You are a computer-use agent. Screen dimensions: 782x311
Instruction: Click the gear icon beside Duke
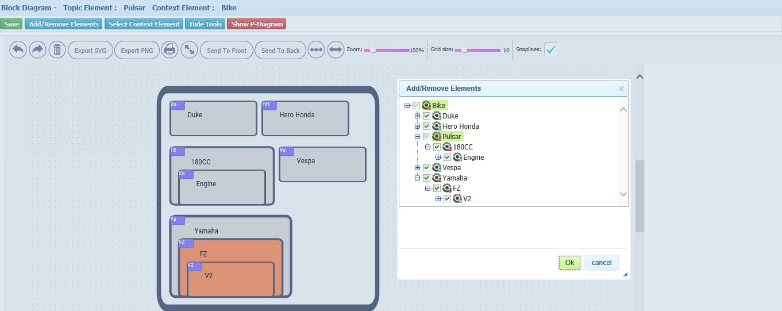coord(437,116)
